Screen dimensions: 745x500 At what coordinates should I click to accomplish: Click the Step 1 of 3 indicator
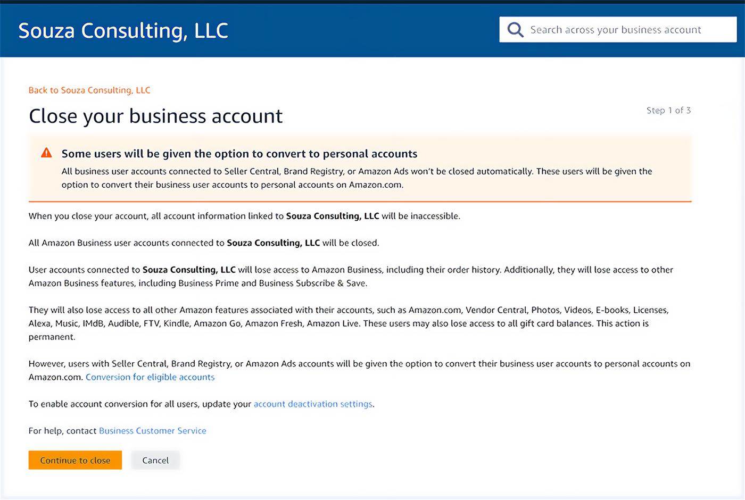[668, 110]
